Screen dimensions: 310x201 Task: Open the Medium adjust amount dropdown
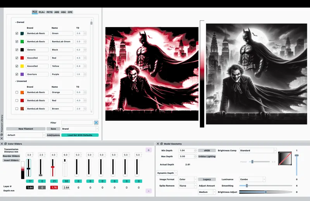click(207, 192)
